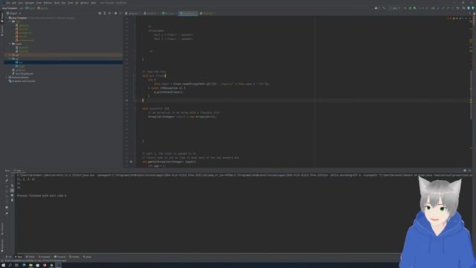Open the TODO tool window tab

(x=30, y=257)
